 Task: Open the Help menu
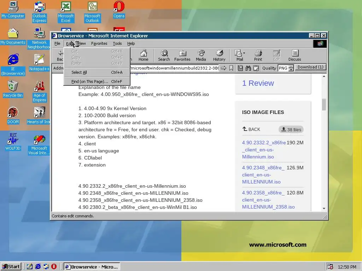(x=131, y=43)
